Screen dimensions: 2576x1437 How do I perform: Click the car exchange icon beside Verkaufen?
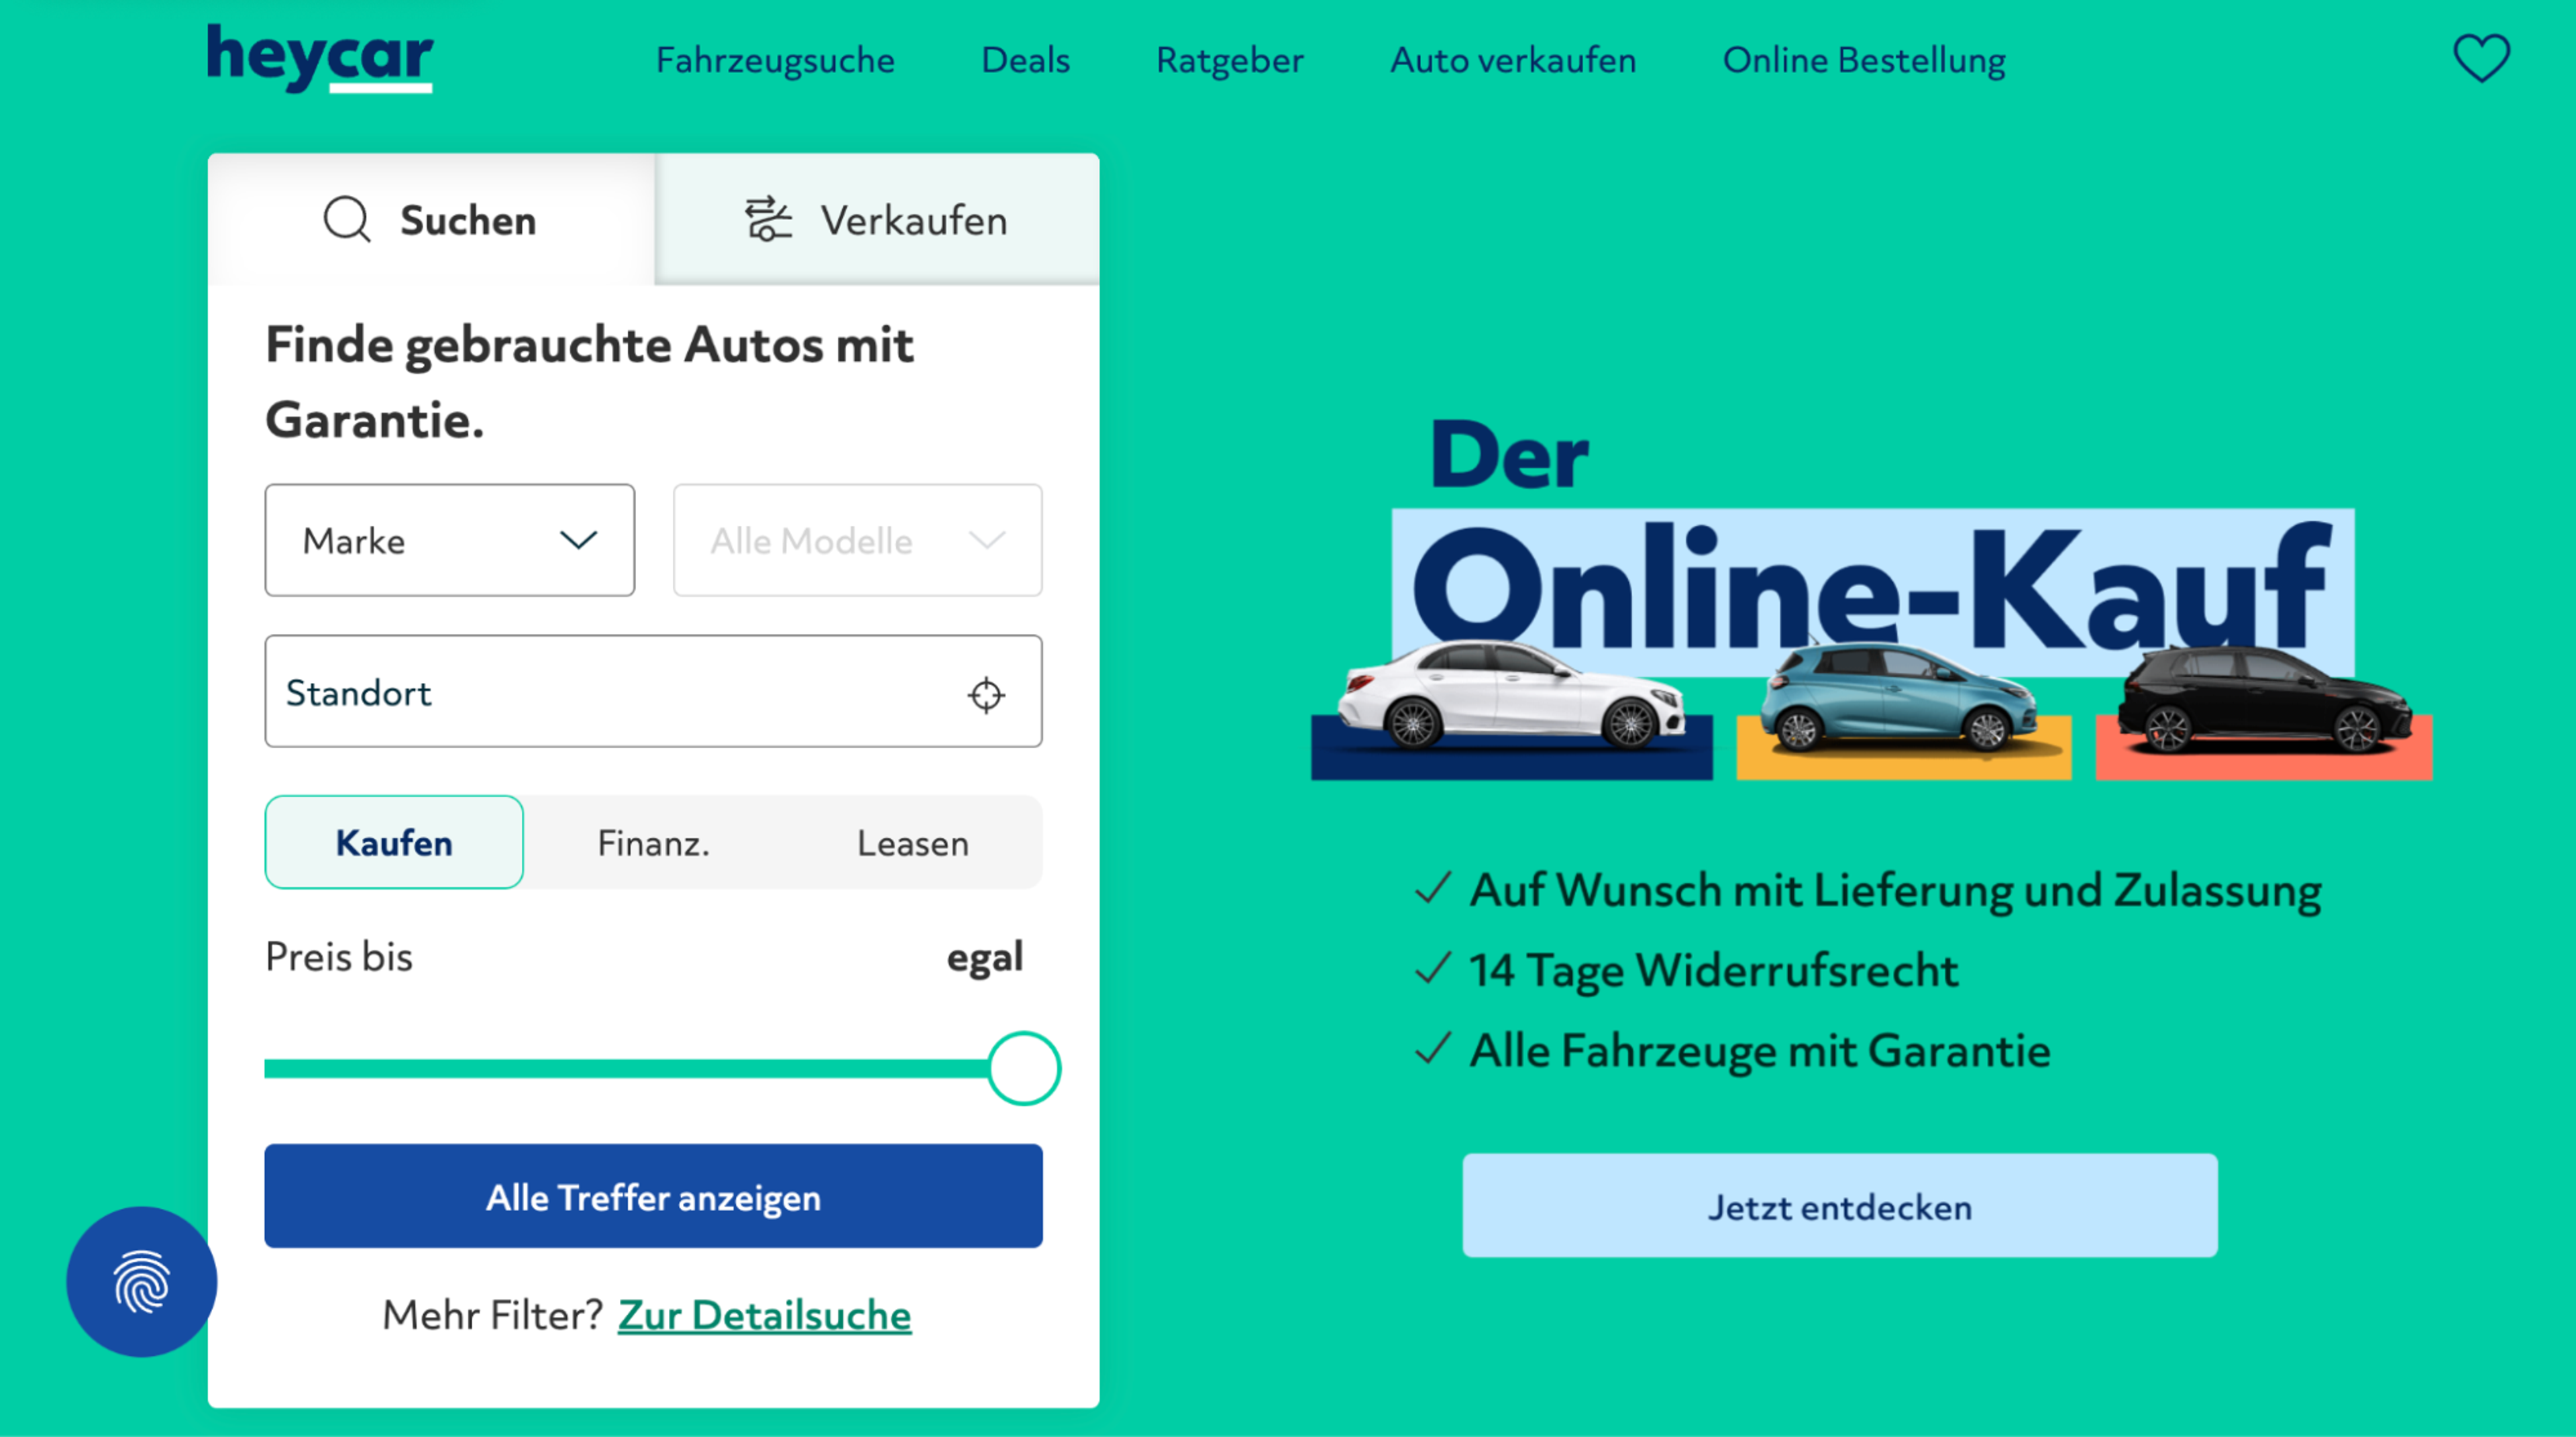(767, 219)
